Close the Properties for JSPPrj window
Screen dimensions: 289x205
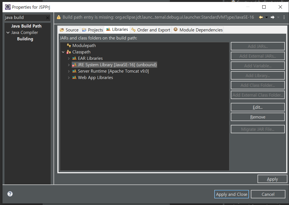pyautogui.click(x=280, y=7)
